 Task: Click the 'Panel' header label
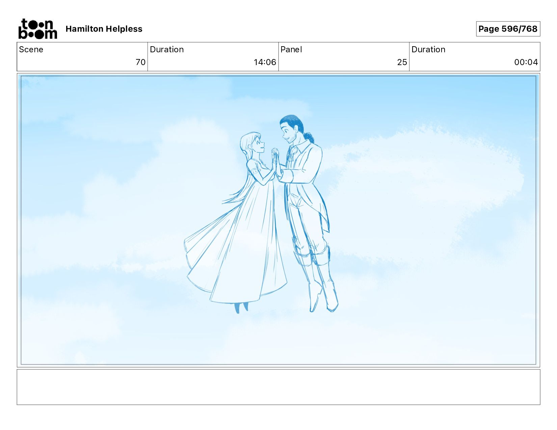(x=291, y=50)
